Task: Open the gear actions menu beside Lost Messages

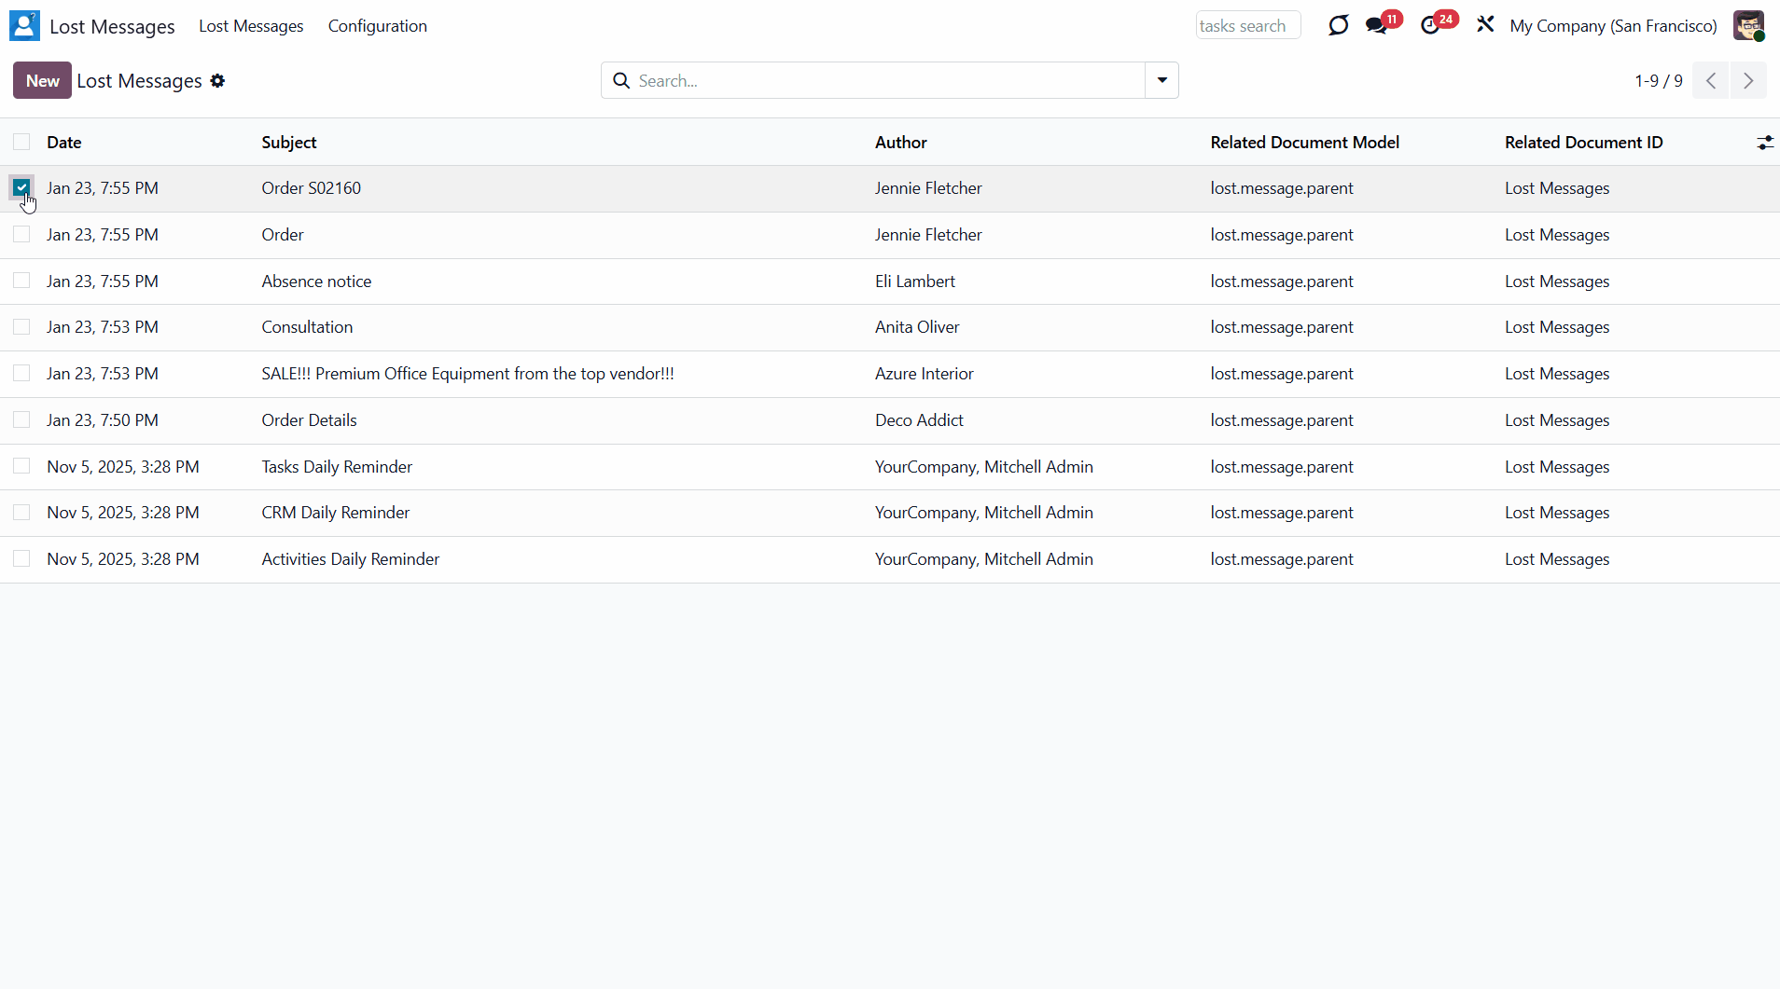Action: click(217, 81)
